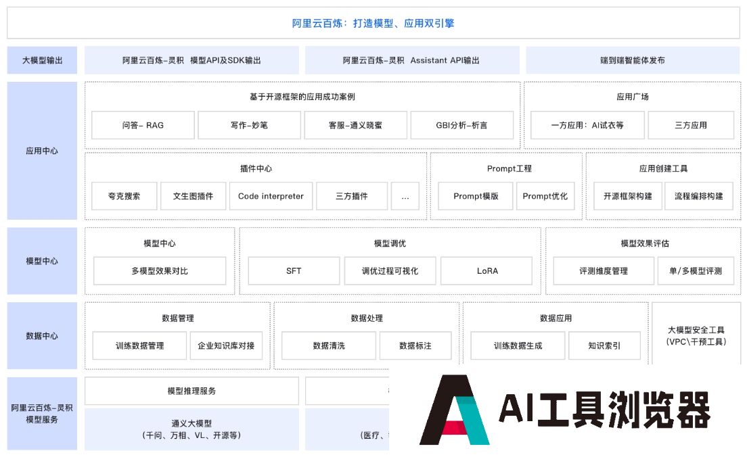Select the 大模型输出 row label
The width and height of the screenshot is (747, 457).
pos(42,60)
